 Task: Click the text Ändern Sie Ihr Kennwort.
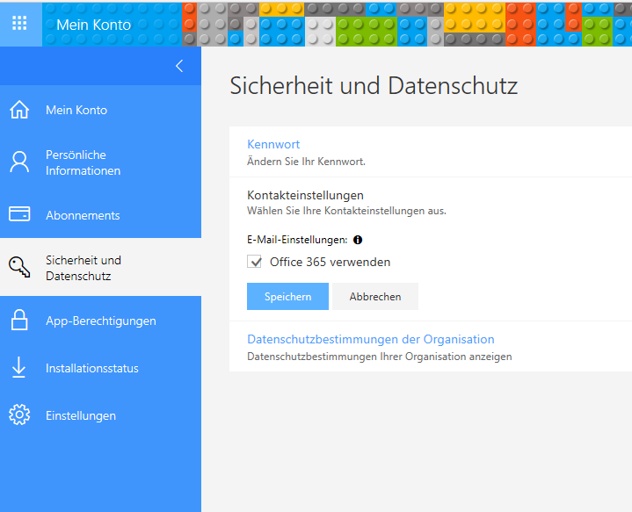[306, 162]
